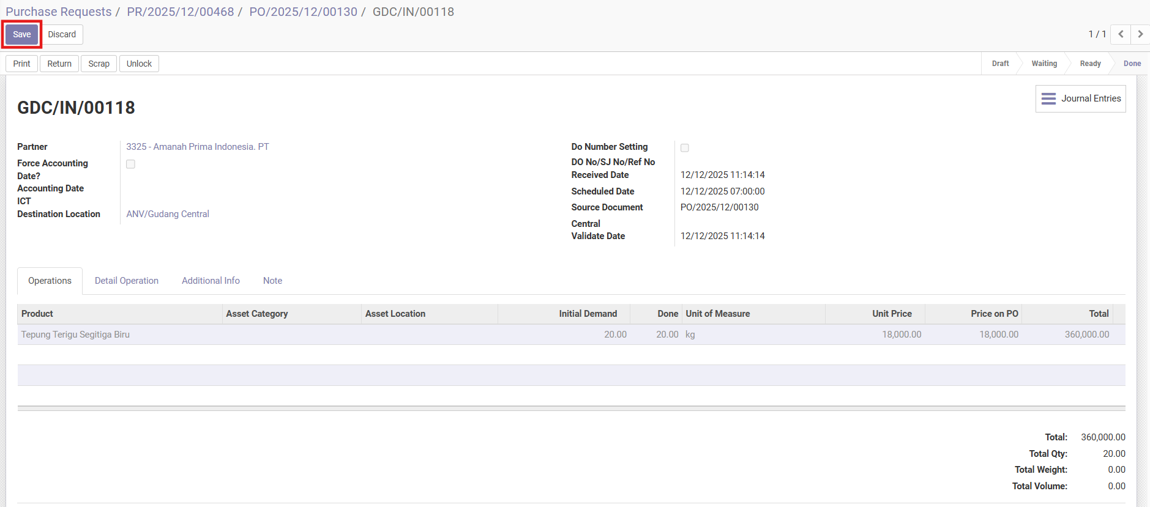Click the Scrap button
The image size is (1150, 507).
[99, 64]
